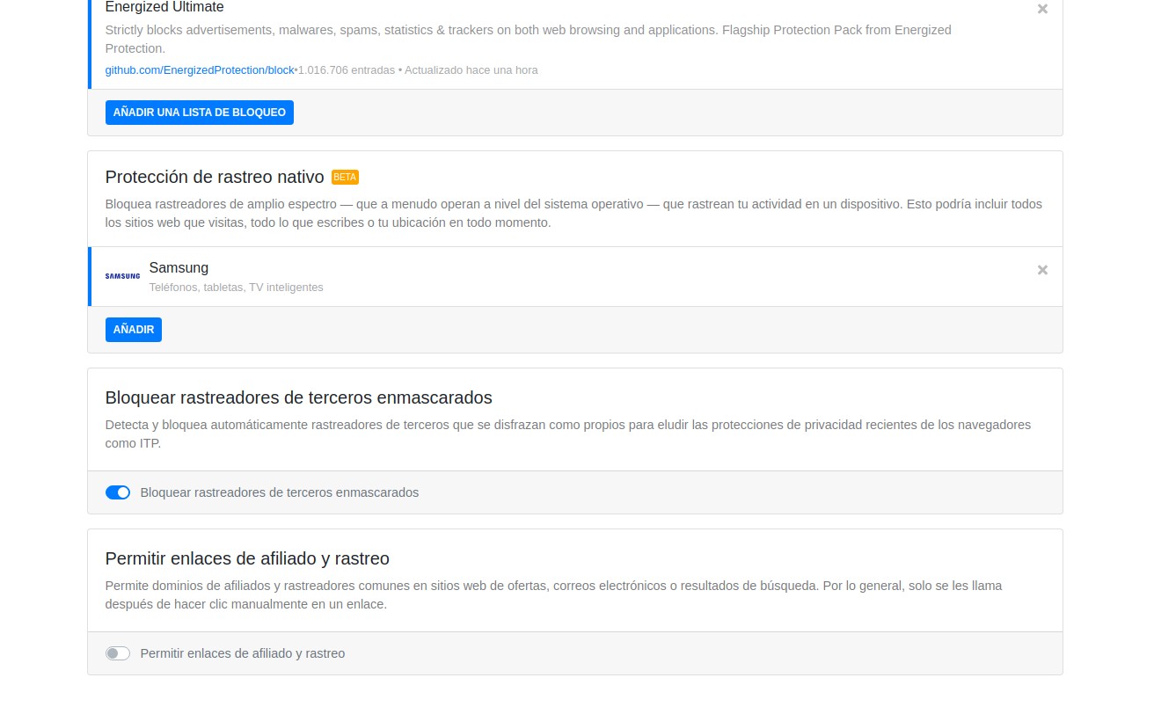This screenshot has width=1154, height=707.
Task: Click the Samsung device name text
Action: (179, 268)
